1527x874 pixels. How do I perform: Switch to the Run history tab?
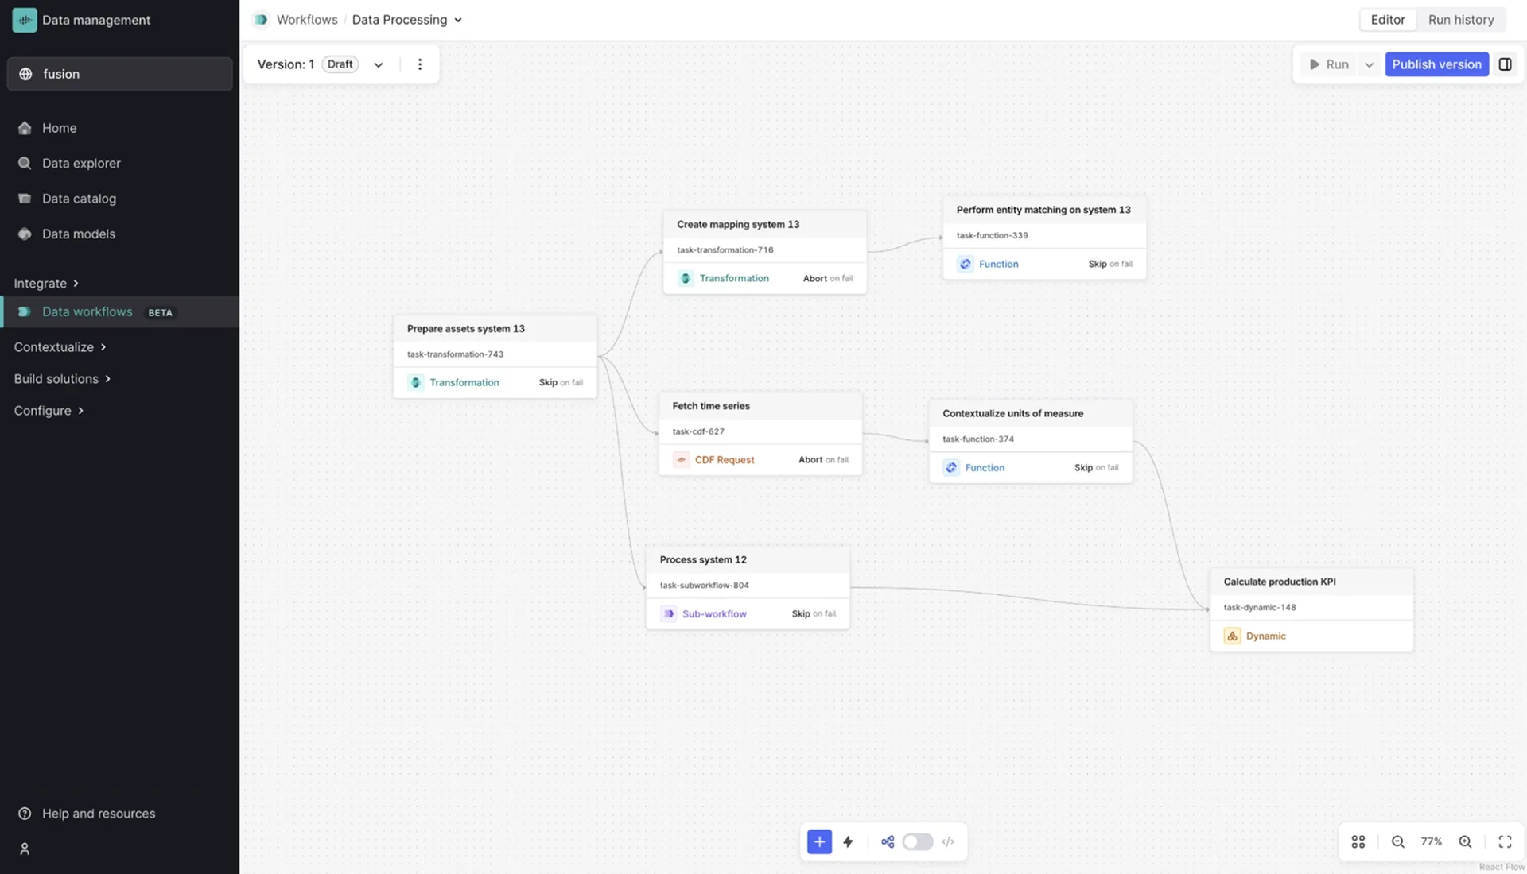tap(1461, 20)
